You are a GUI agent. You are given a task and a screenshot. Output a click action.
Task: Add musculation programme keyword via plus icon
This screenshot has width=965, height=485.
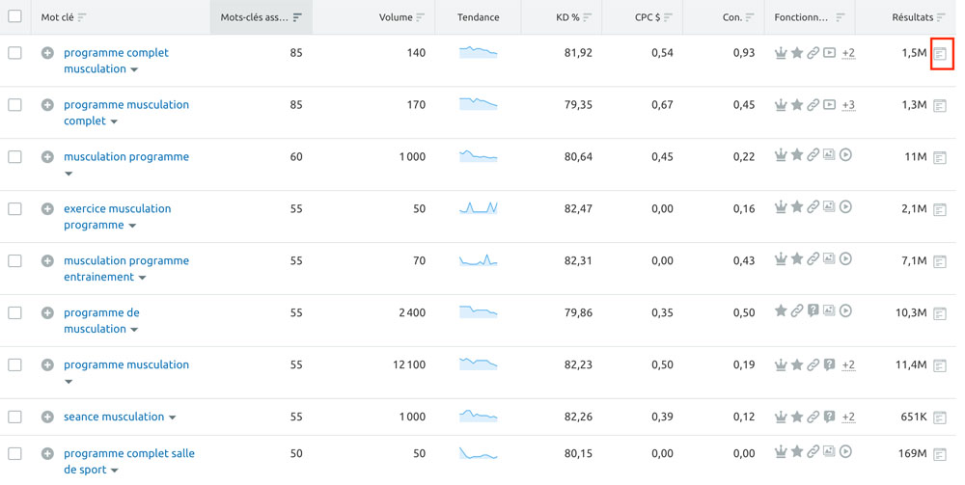click(x=47, y=157)
